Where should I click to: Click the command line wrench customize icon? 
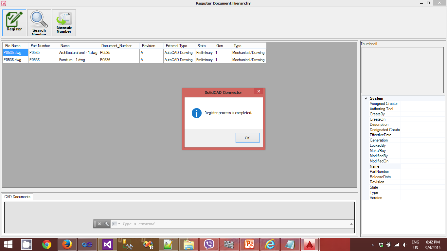107,224
